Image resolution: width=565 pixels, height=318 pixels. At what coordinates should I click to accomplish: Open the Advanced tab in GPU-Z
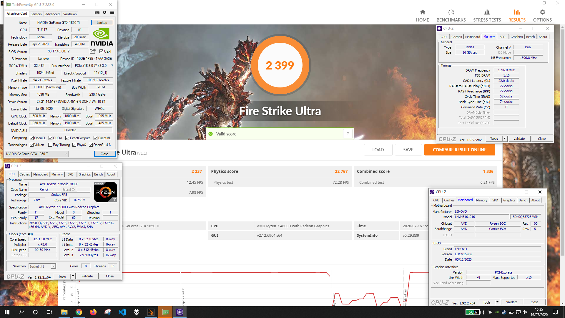52,14
